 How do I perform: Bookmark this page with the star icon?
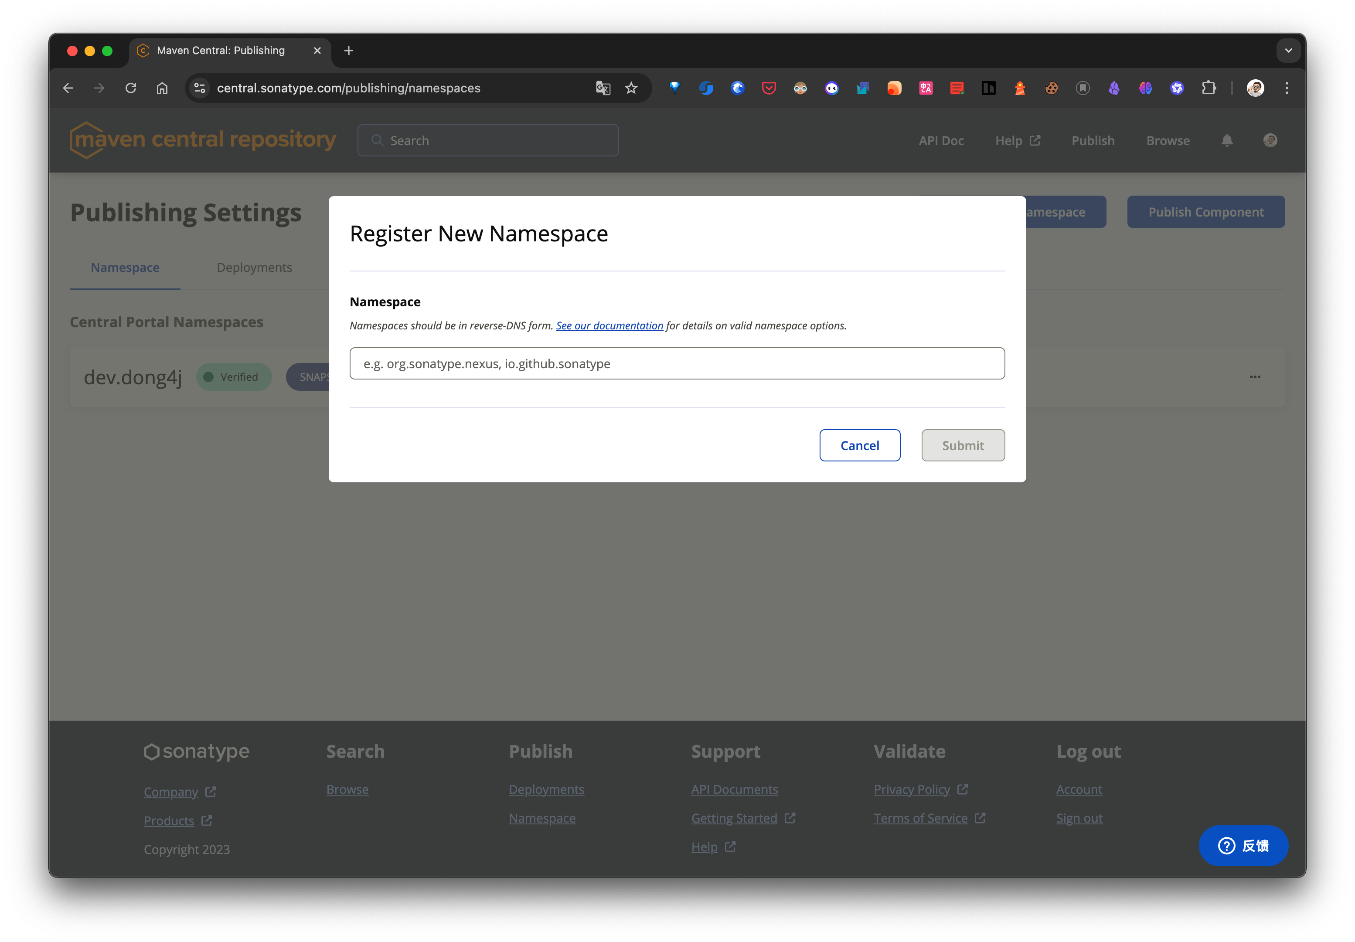pos(631,88)
